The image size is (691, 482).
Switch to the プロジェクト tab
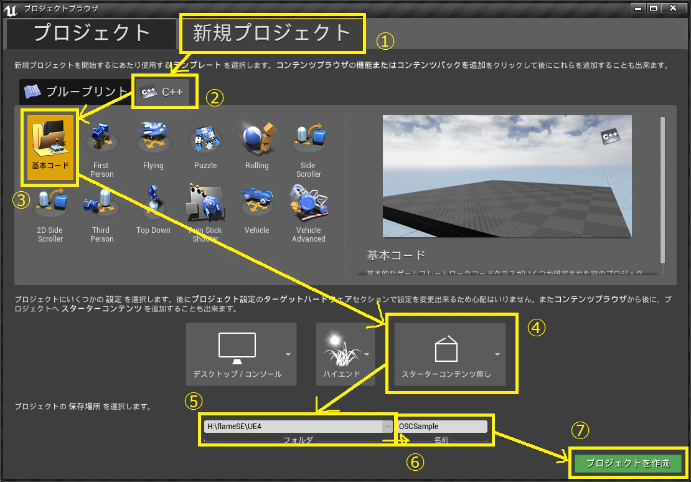point(92,34)
